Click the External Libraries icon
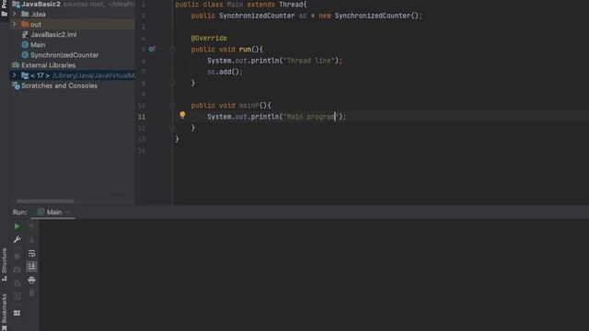The width and height of the screenshot is (589, 331). pyautogui.click(x=16, y=65)
